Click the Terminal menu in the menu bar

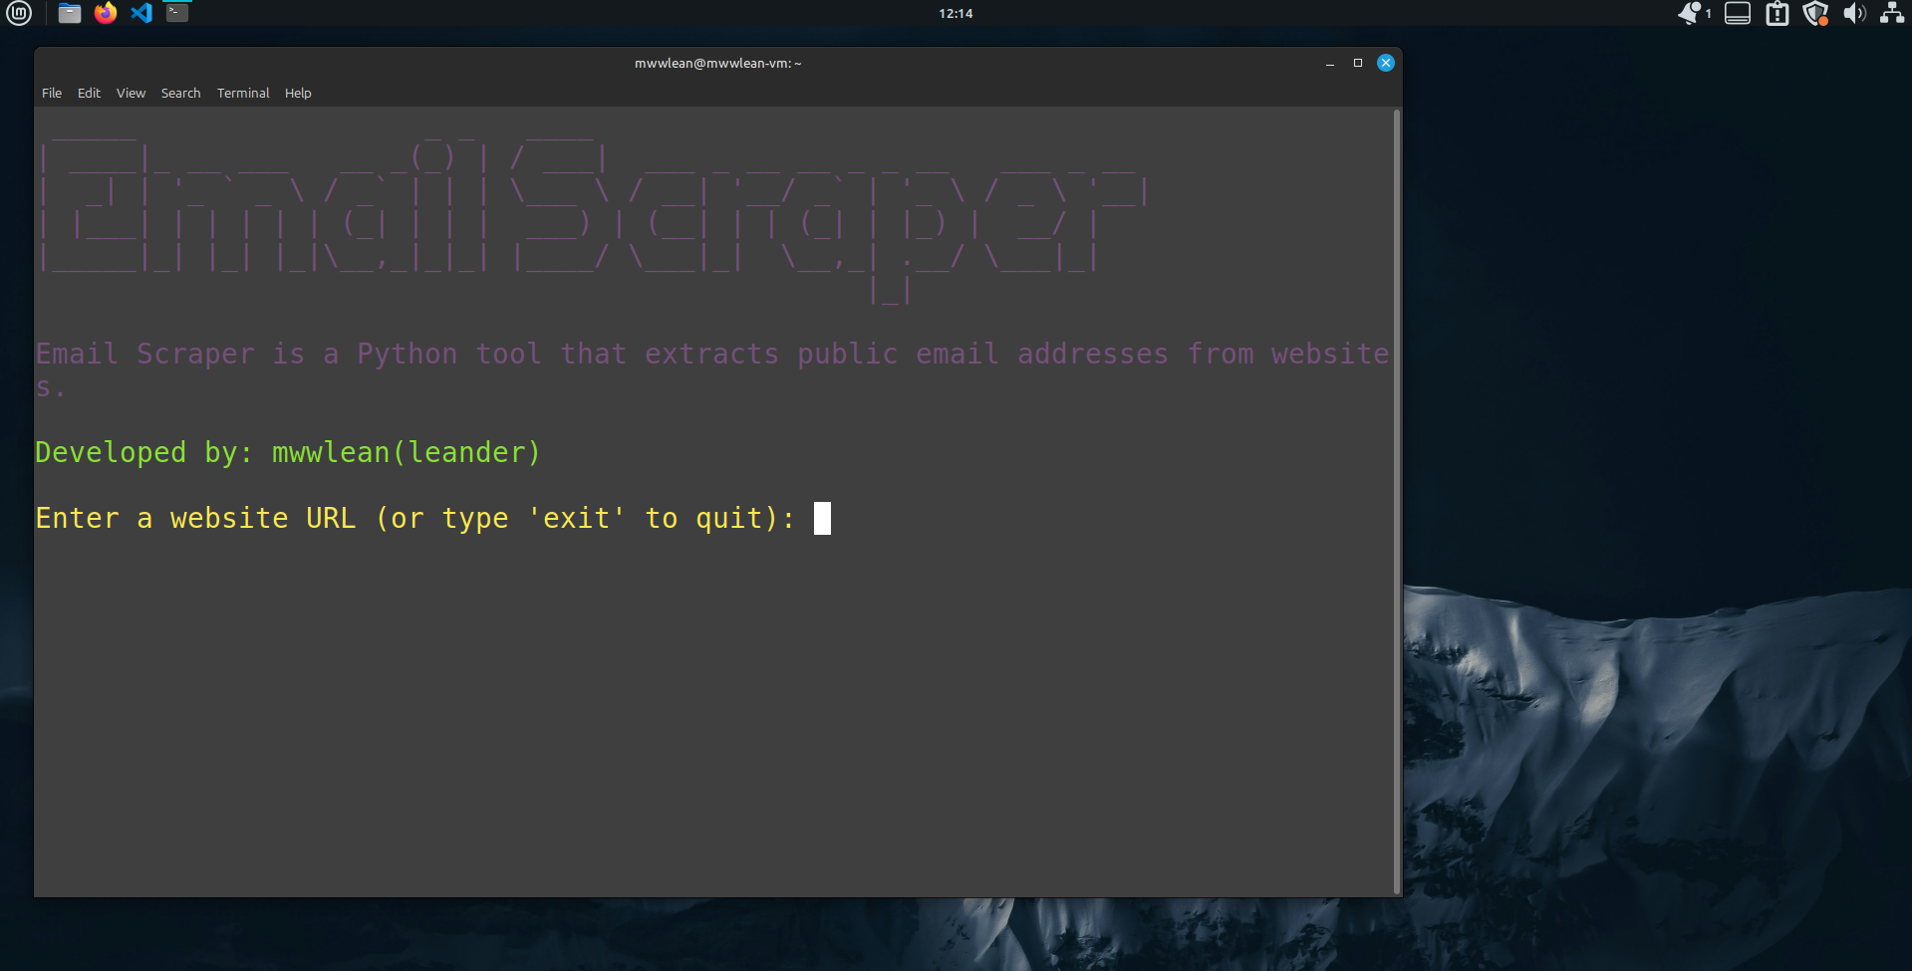(243, 93)
